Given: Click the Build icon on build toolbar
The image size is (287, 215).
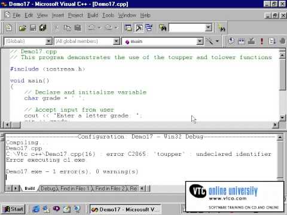Looking at the screenshot, I should 242,41.
